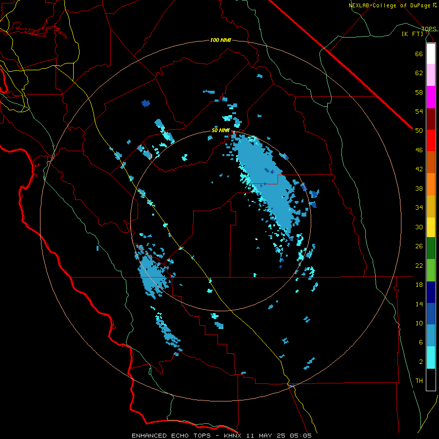The image size is (439, 439).
Task: Click the magenta legend swatch near 58
Action: [431, 97]
